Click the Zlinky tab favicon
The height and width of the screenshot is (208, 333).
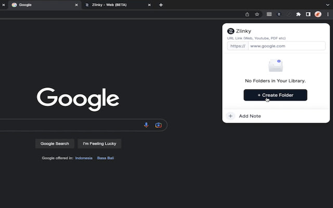coord(87,5)
